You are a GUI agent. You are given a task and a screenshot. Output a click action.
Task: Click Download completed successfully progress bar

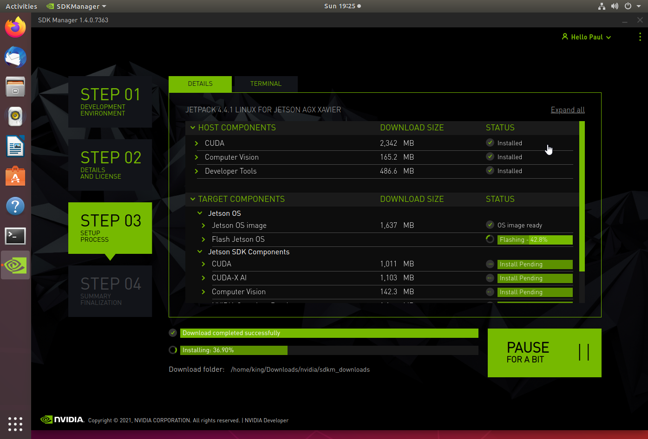(x=329, y=333)
